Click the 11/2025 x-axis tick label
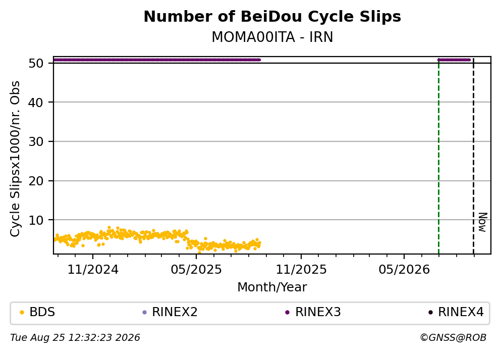Viewport: 501px width, 353px height. 301,270
